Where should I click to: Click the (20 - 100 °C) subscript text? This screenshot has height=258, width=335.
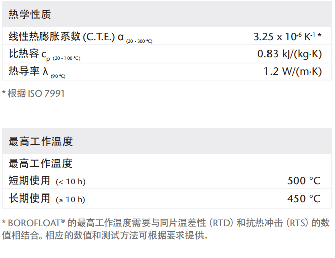pyautogui.click(x=66, y=58)
